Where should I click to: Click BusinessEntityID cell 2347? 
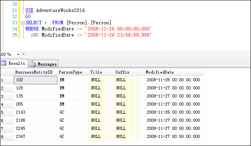click(x=35, y=137)
